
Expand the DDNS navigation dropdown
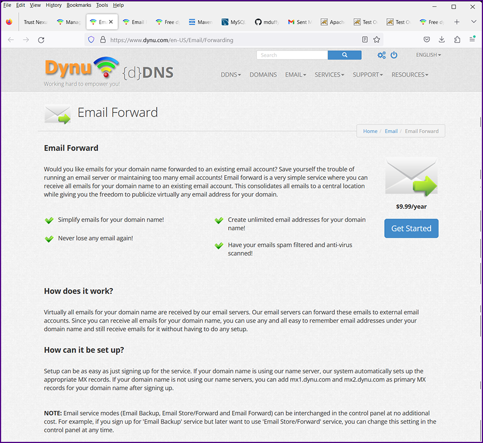tap(231, 75)
